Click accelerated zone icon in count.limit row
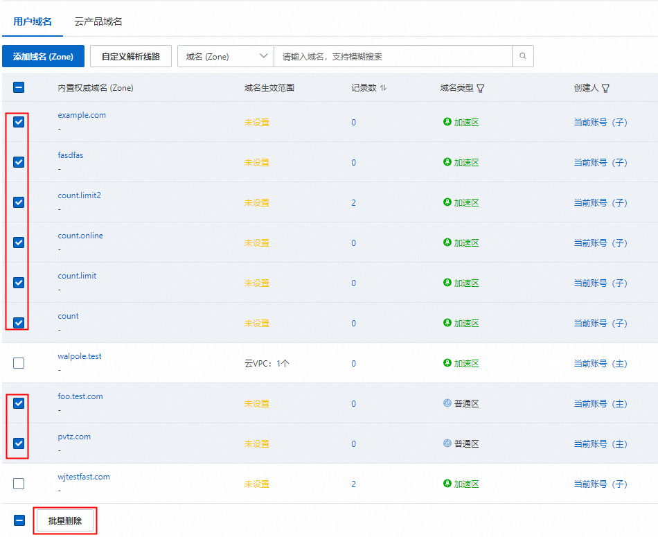658x537 pixels. click(x=447, y=283)
